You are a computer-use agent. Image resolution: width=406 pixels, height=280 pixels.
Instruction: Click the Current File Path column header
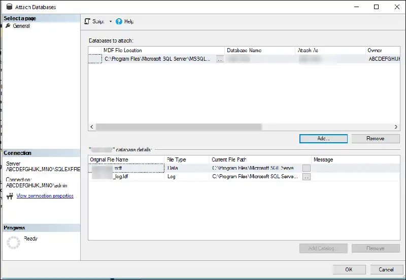pos(260,159)
